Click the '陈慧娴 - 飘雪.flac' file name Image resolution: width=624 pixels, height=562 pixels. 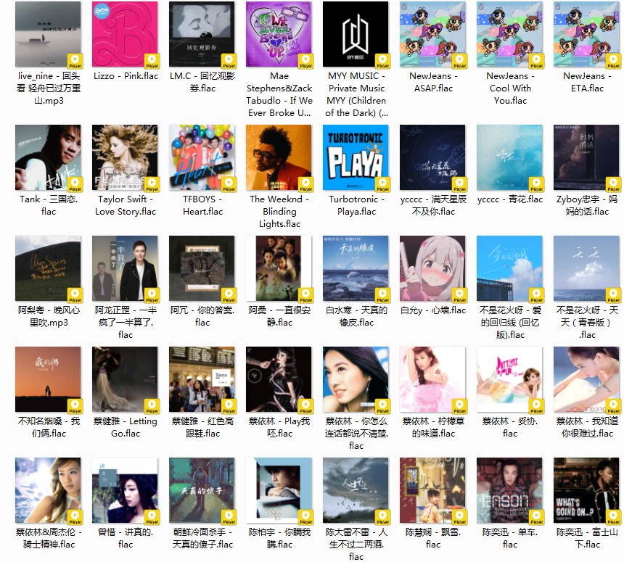(433, 538)
